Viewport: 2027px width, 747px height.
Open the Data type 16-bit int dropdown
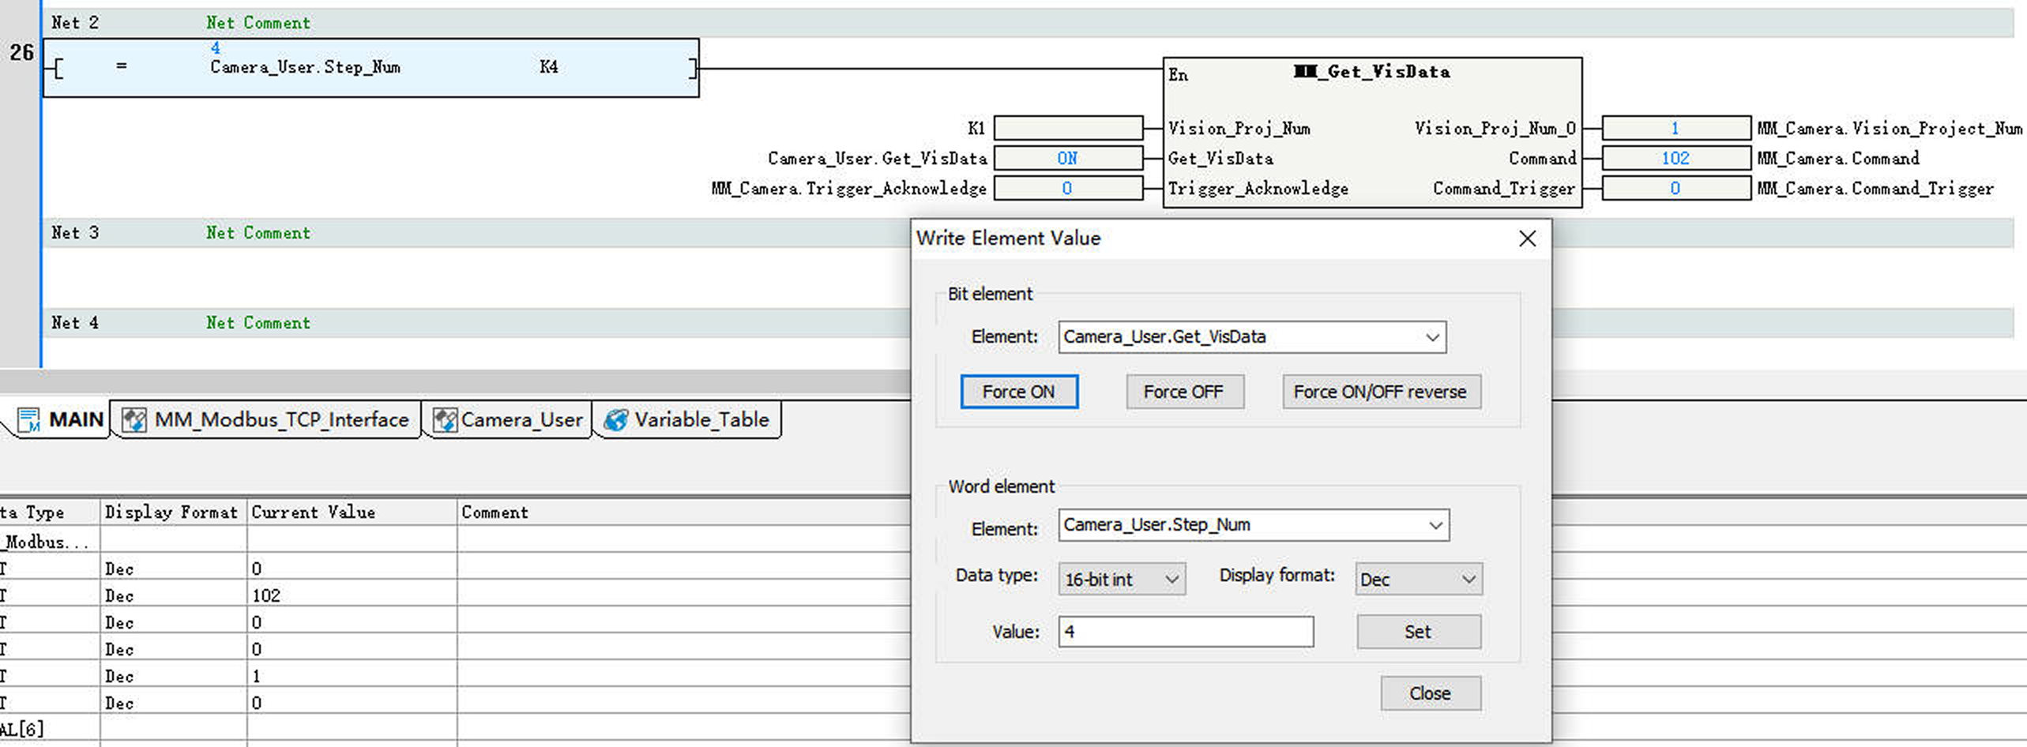[x=1171, y=580]
